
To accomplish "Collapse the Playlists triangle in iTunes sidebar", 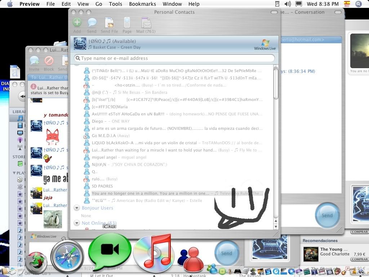I will [x=14, y=173].
